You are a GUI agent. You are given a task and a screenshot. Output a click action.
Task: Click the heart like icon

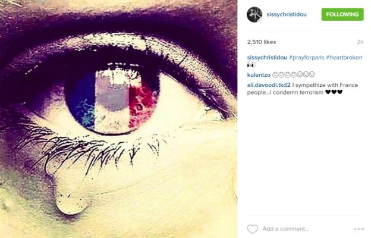tap(253, 228)
